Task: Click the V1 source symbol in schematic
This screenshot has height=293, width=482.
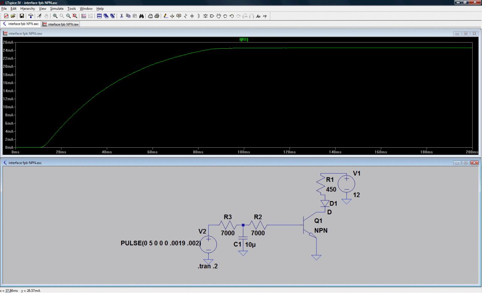Action: (346, 185)
